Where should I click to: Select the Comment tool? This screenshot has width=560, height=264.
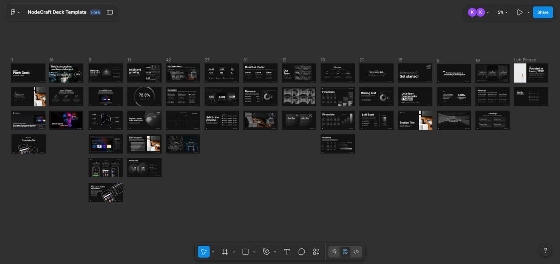coord(302,252)
